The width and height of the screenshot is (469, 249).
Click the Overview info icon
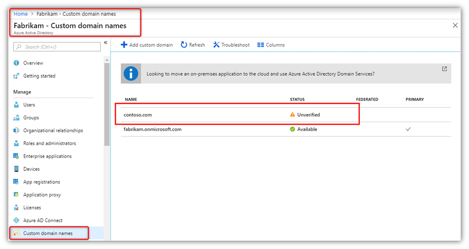[17, 63]
